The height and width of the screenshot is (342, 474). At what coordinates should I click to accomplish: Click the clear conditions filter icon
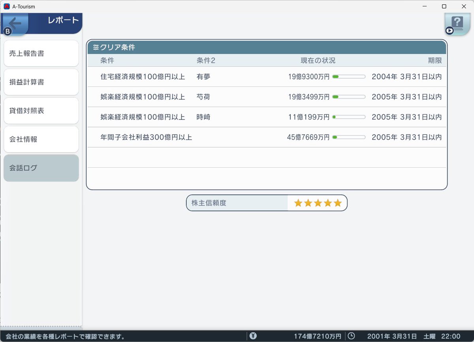96,47
